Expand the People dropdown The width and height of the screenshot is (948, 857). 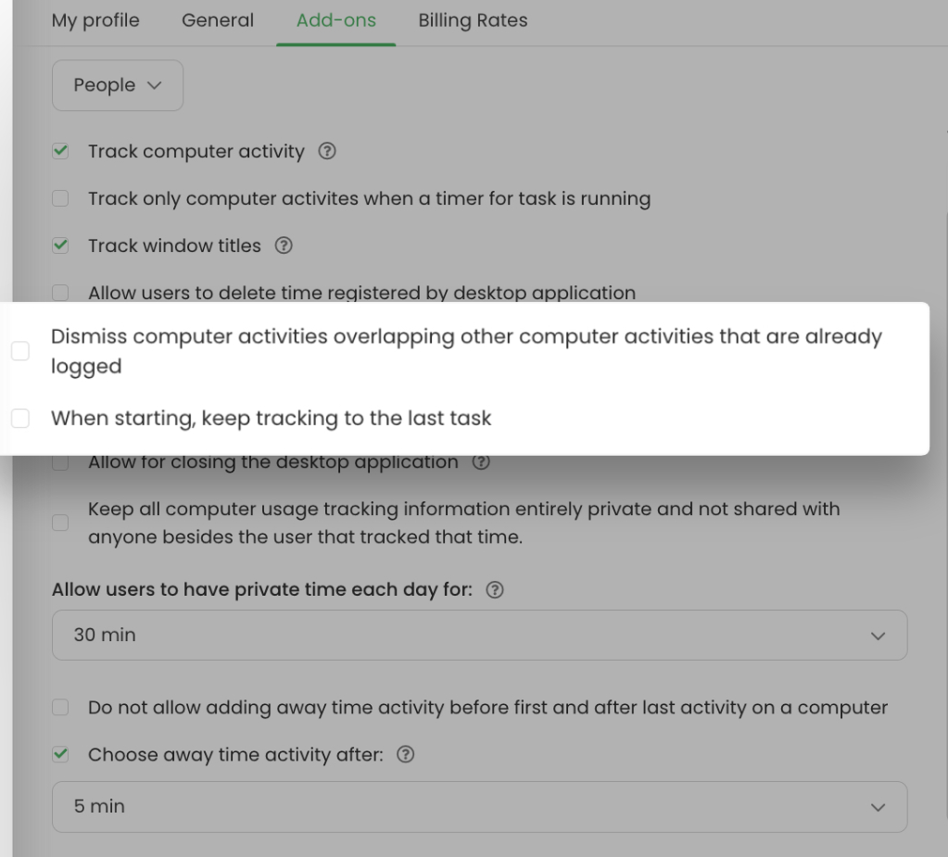[118, 85]
